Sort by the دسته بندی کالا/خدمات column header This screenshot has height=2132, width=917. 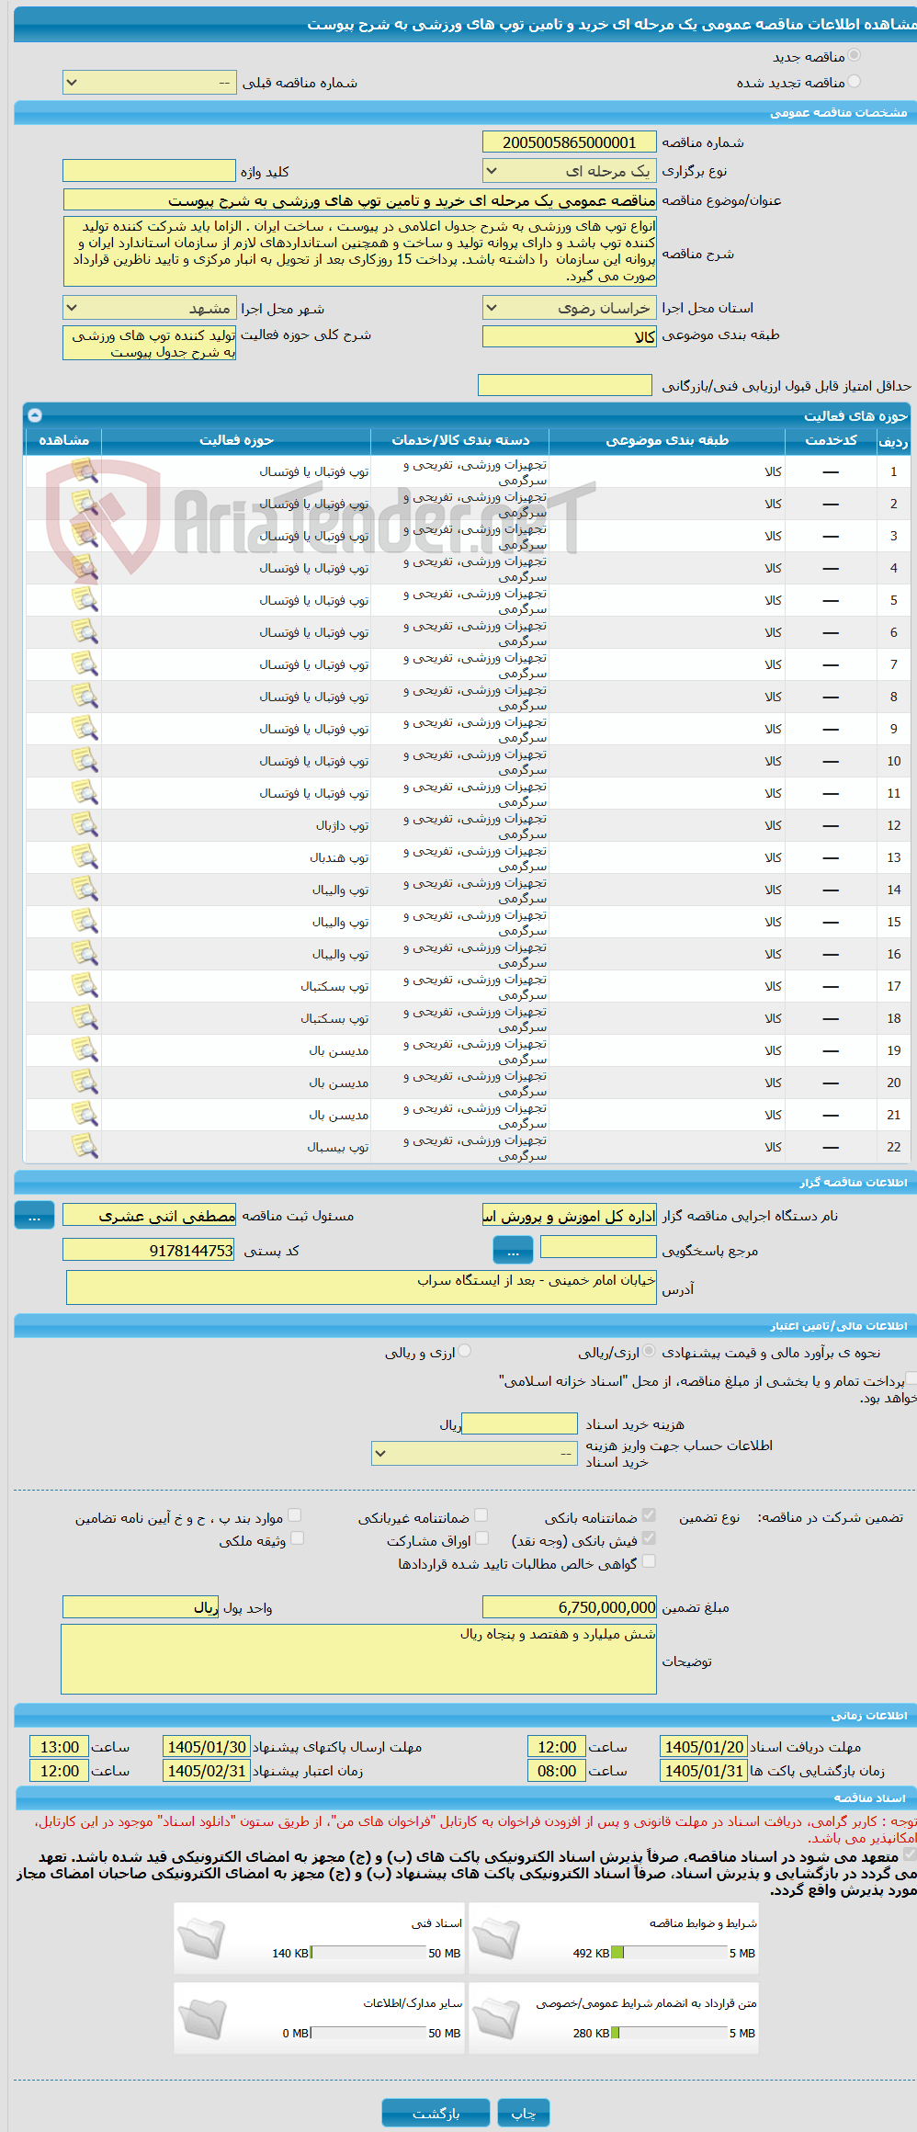pyautogui.click(x=460, y=440)
